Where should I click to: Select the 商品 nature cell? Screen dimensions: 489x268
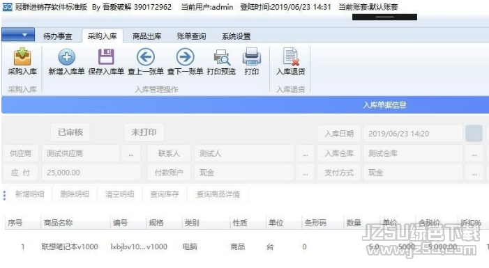coord(238,247)
